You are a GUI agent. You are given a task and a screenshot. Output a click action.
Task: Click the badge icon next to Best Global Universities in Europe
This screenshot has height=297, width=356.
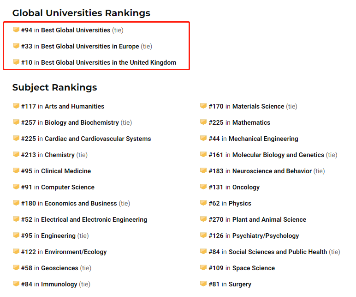[16, 46]
